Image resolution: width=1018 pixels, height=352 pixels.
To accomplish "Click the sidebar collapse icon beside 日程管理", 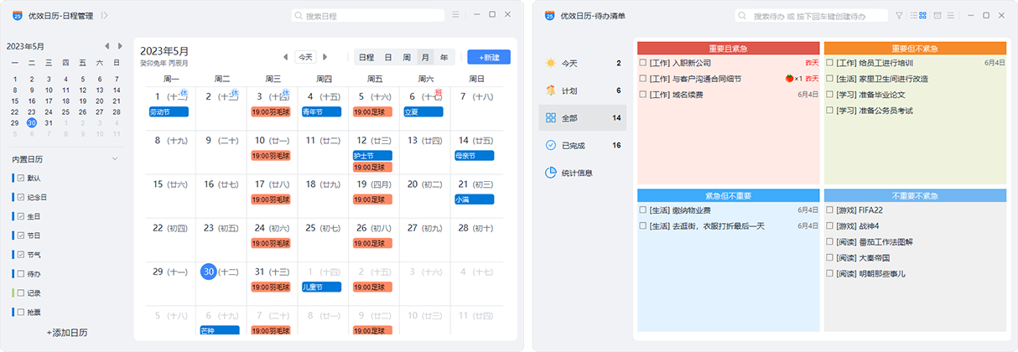I will tap(104, 15).
